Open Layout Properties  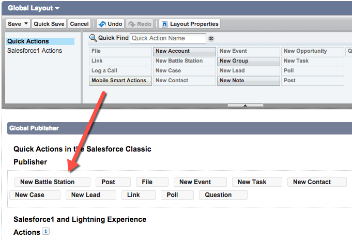(x=190, y=24)
